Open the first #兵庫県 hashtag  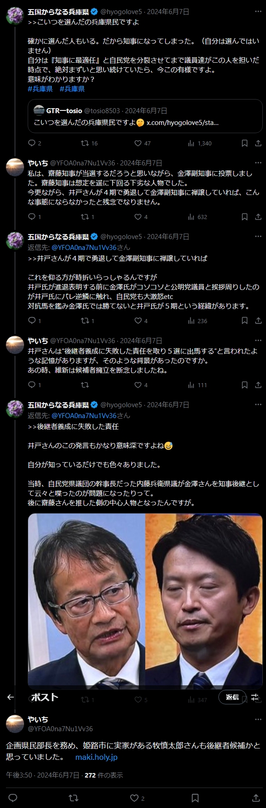(40, 89)
